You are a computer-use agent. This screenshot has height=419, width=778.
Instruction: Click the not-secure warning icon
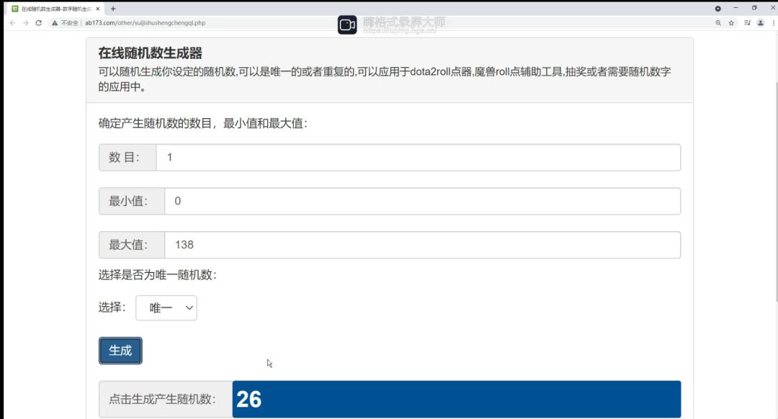[x=55, y=23]
